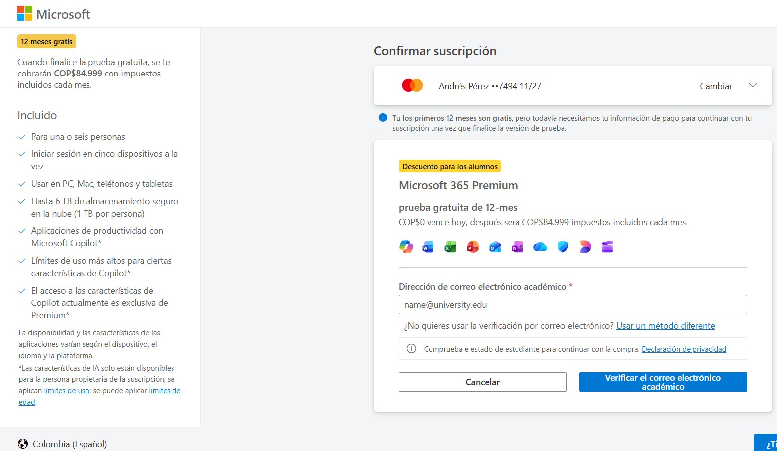The width and height of the screenshot is (777, 451).
Task: Click the Microsoft logo in the header
Action: point(54,14)
